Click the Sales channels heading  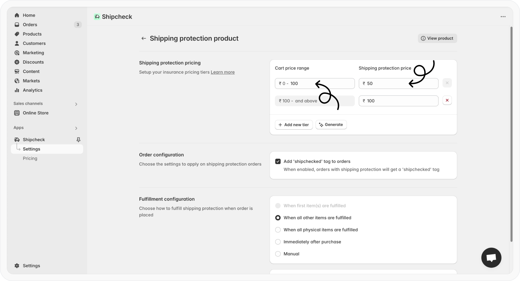(28, 104)
